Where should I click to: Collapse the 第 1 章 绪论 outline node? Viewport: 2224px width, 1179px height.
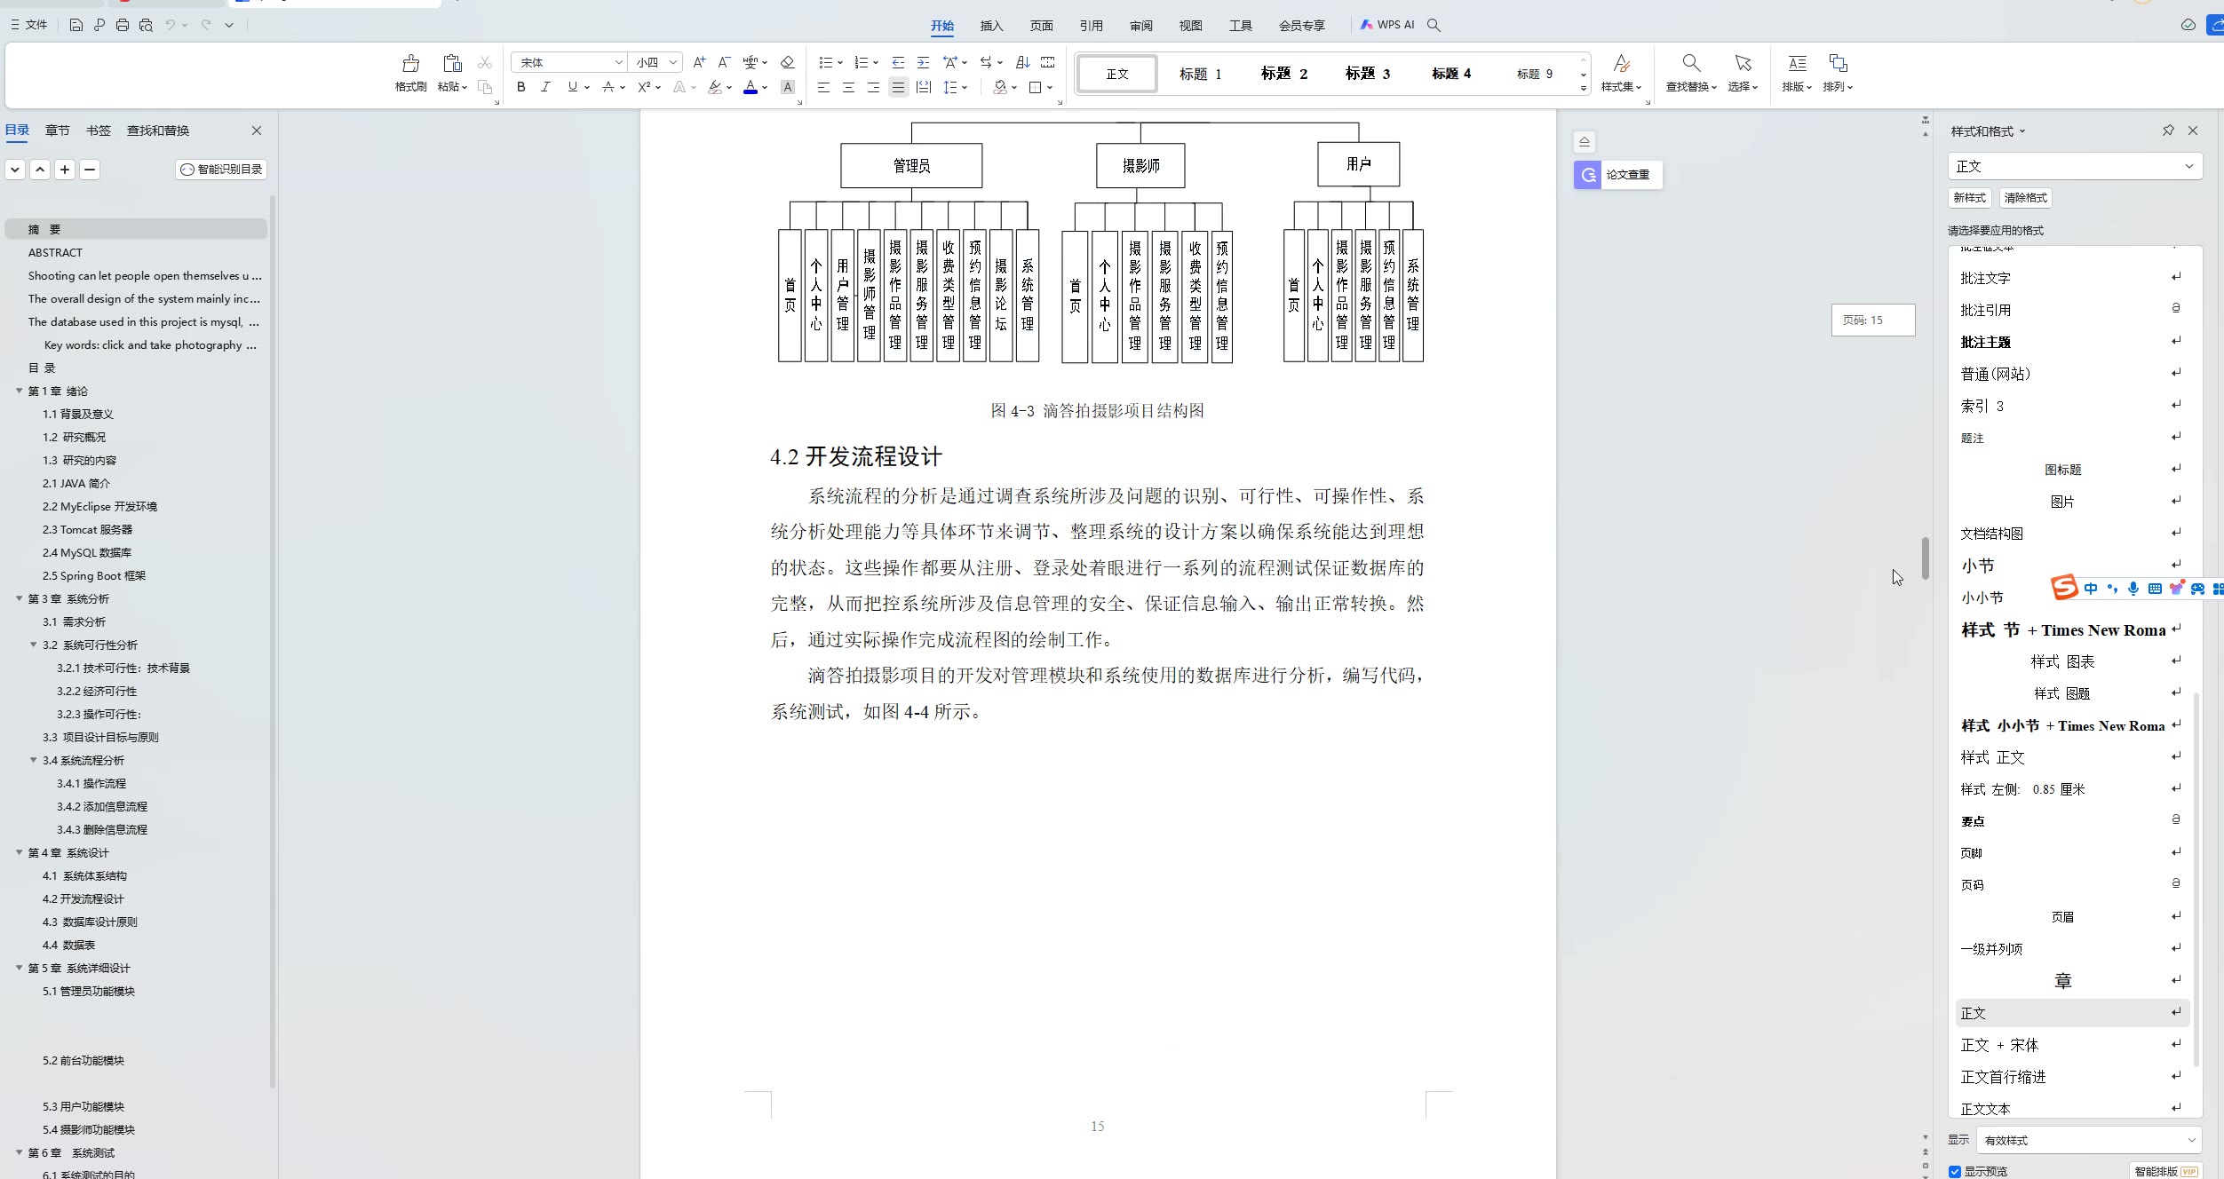(19, 391)
